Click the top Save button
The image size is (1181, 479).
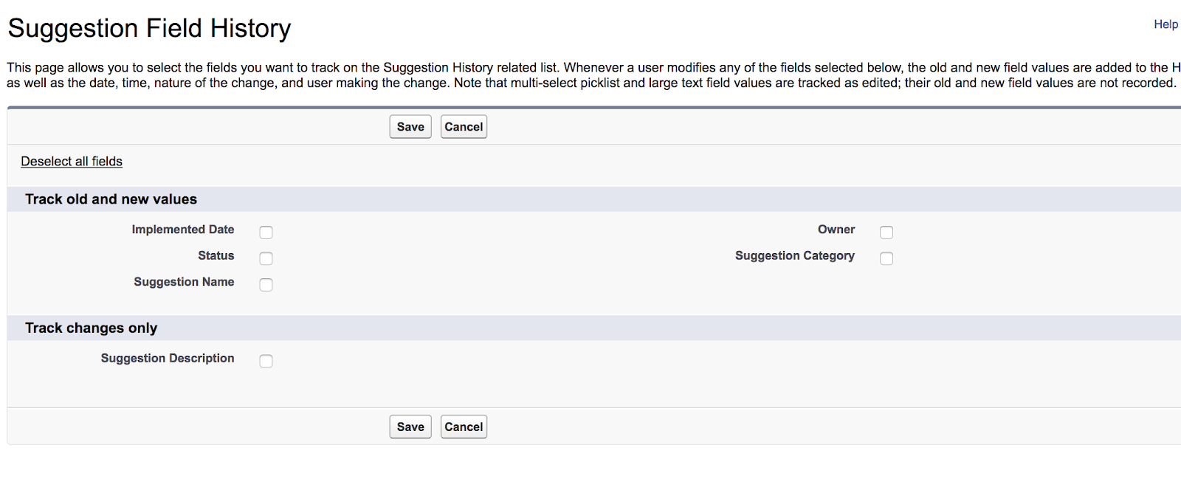click(x=410, y=126)
